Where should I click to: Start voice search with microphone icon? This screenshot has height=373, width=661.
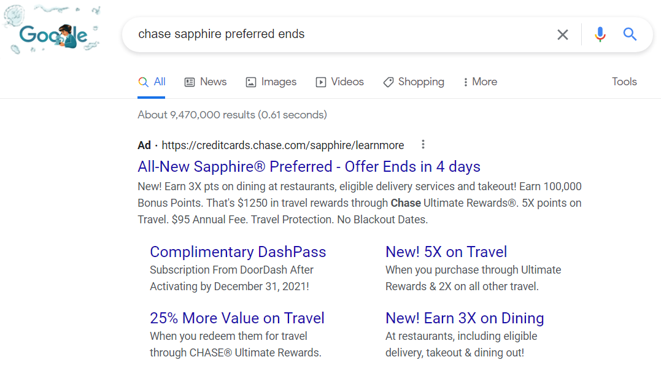[x=600, y=34]
